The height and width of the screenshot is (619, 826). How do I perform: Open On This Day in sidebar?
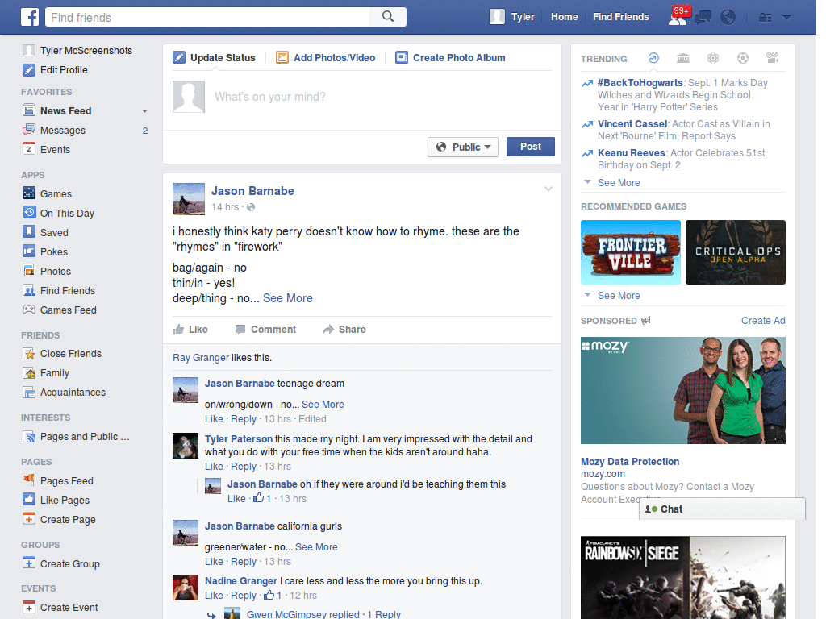point(58,213)
